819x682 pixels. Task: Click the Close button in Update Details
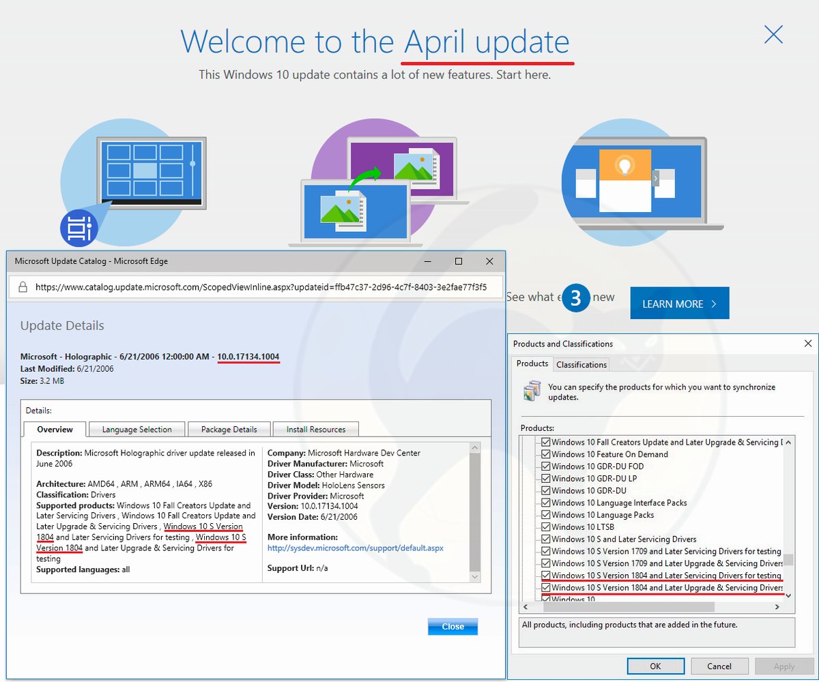pyautogui.click(x=453, y=626)
